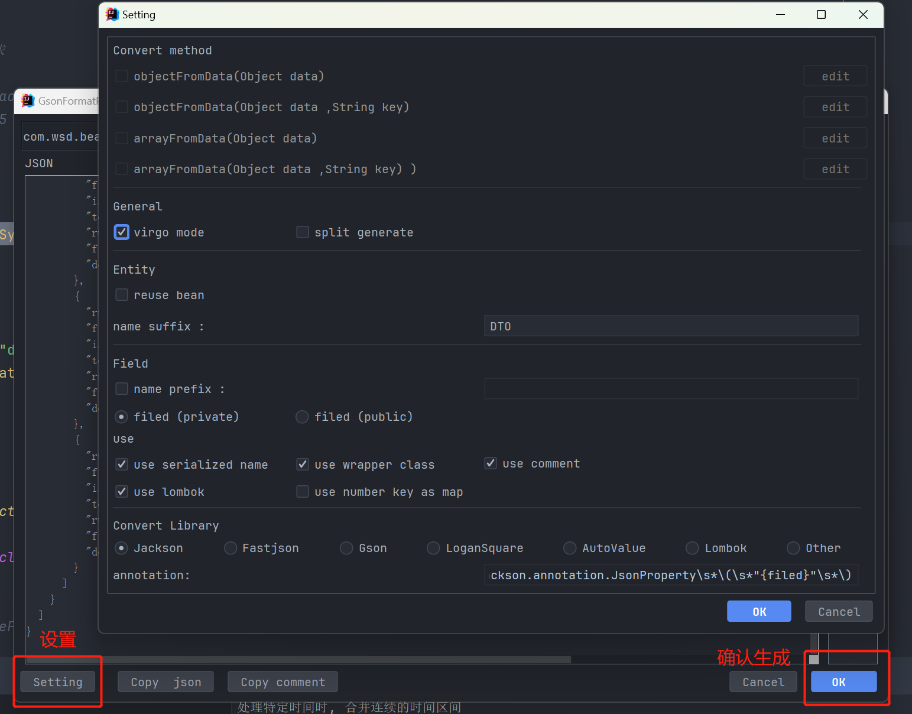Confirm generation with GsonFormat OK button
The width and height of the screenshot is (912, 714).
click(x=843, y=681)
